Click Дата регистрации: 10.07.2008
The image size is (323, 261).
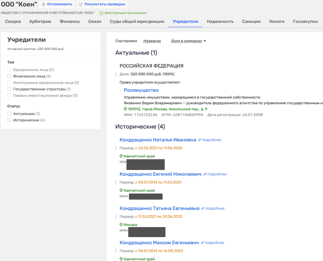[235, 115]
